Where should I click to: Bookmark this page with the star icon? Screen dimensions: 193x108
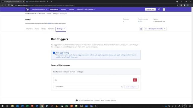(177, 5)
